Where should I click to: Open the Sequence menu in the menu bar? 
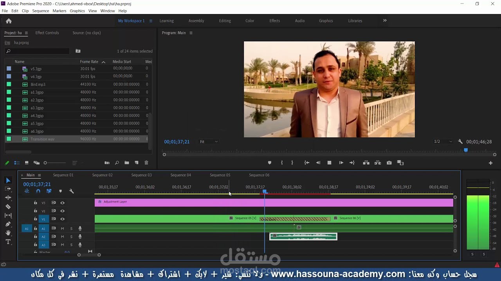tap(41, 11)
